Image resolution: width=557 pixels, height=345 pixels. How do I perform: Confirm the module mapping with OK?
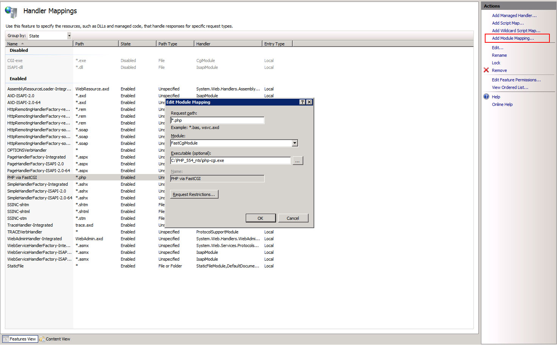point(261,218)
